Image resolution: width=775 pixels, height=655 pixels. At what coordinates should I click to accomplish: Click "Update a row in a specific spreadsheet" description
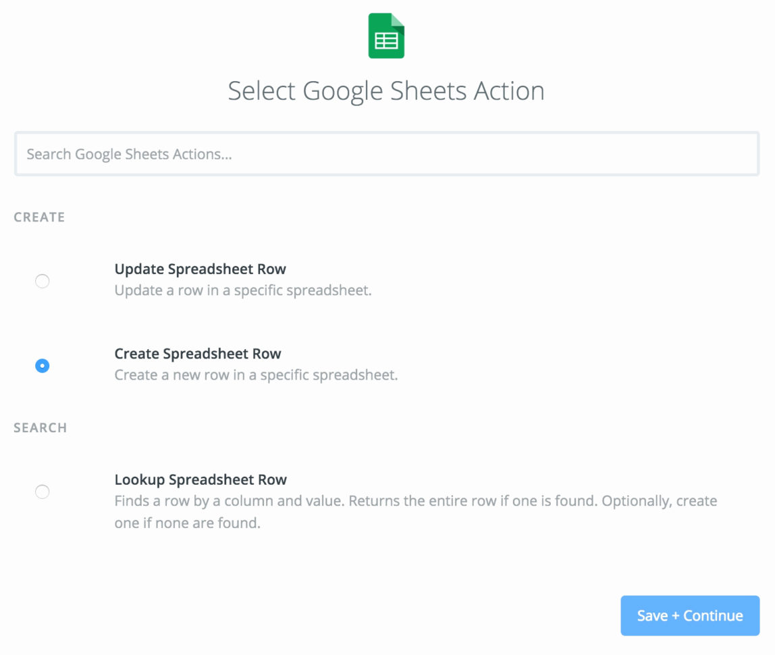tap(243, 291)
